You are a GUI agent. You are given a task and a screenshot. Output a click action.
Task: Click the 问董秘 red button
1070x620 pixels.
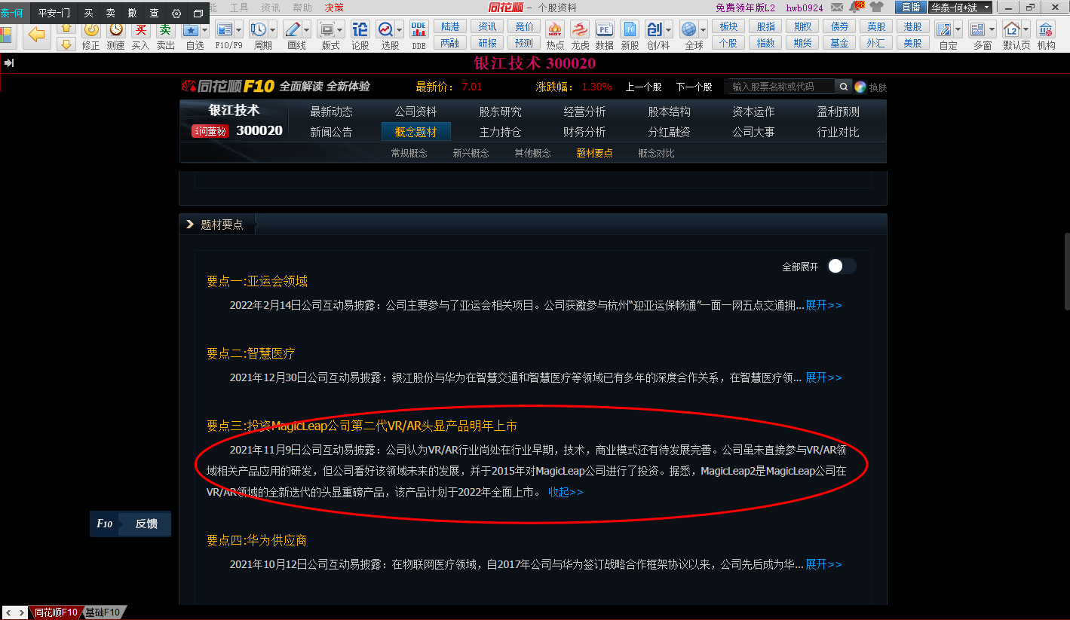coord(210,131)
